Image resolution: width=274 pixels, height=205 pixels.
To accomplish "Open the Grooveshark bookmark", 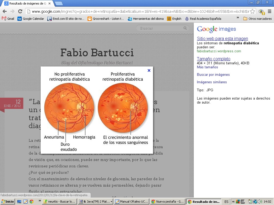I will coord(106,19).
